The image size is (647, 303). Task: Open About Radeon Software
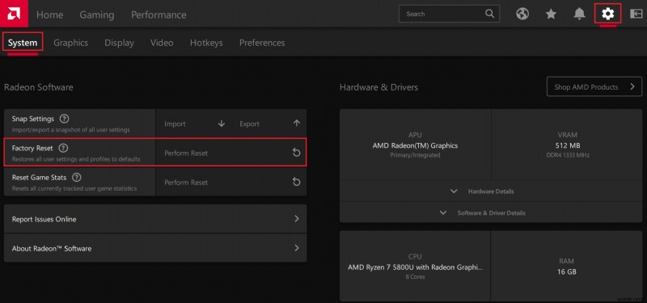(155, 248)
